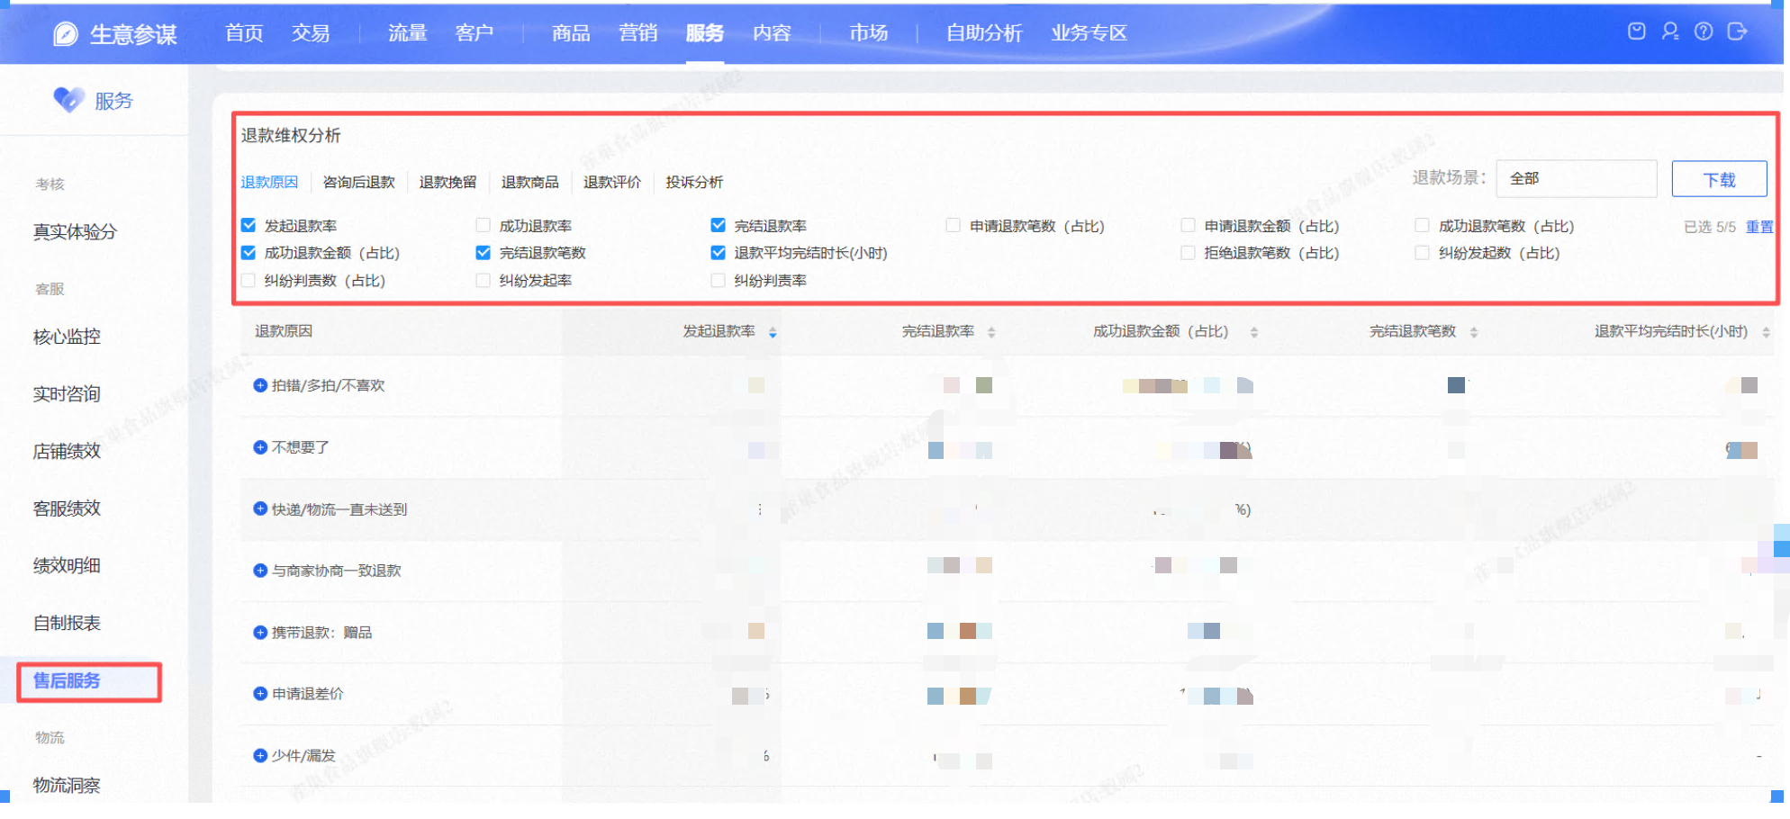Image resolution: width=1790 pixels, height=819 pixels.
Task: Open 流量 in top navigation
Action: pos(407,33)
